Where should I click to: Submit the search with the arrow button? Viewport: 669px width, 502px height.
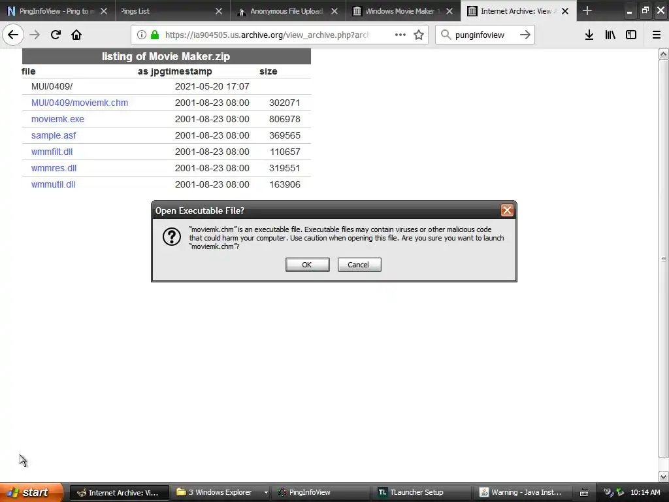[525, 35]
